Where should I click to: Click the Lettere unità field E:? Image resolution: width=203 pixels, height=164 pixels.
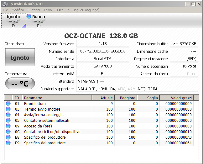(x=103, y=74)
